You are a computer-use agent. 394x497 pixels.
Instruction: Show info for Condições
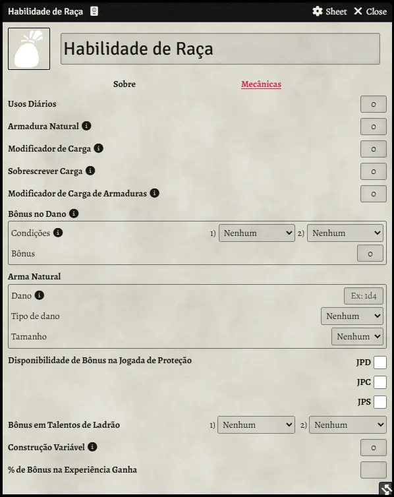coord(58,233)
